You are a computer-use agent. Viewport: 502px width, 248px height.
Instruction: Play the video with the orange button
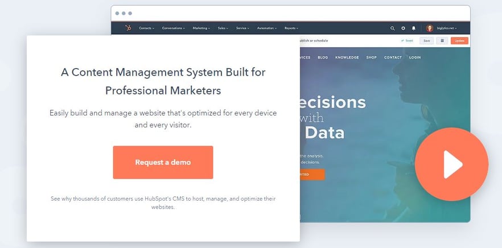coord(451,164)
